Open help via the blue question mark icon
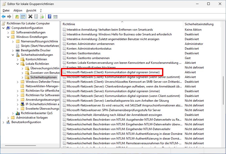 click(x=49, y=16)
